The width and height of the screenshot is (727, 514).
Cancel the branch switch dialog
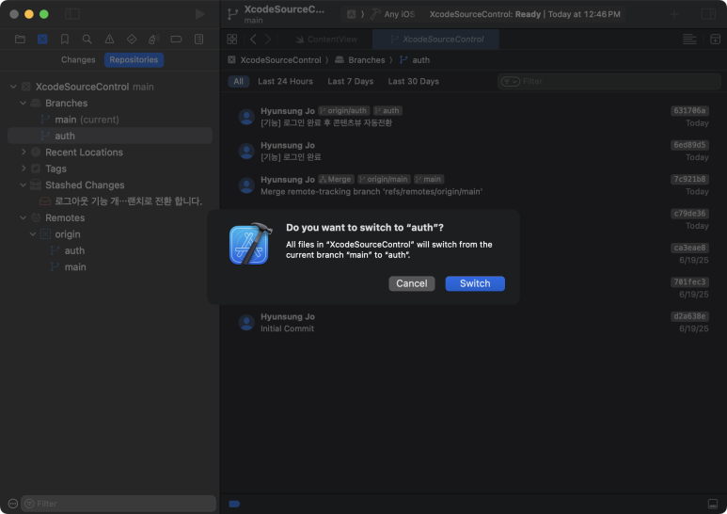411,283
